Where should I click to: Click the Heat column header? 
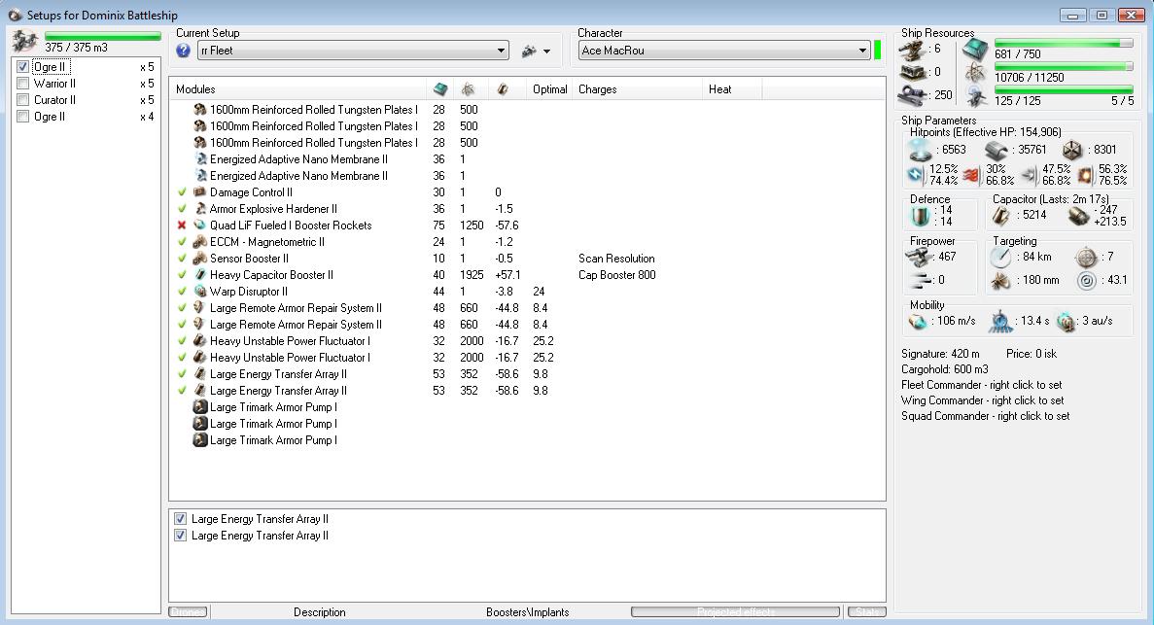731,89
